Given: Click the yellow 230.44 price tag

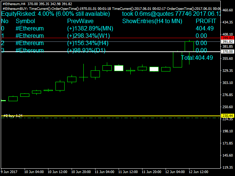Looking at the screenshot, I should [x=227, y=116].
